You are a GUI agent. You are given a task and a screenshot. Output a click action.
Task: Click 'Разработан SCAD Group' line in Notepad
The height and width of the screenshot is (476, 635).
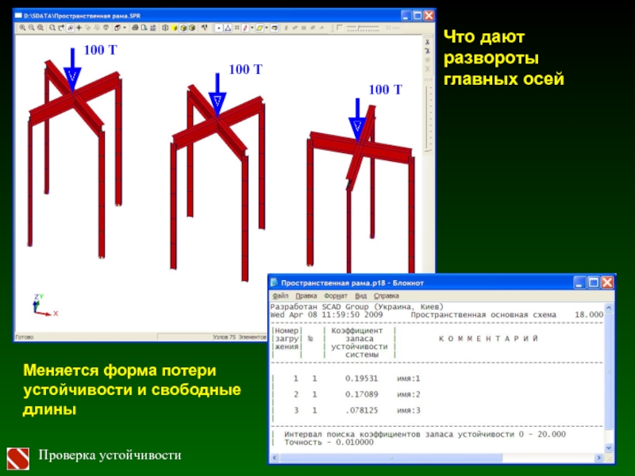(x=356, y=307)
